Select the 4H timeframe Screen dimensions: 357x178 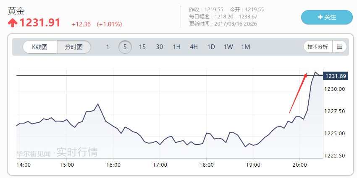click(x=194, y=47)
